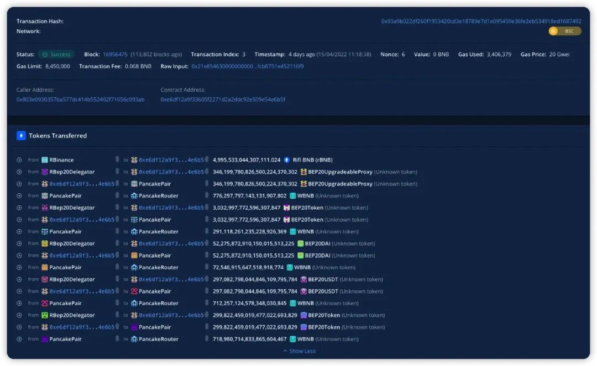597x366 pixels.
Task: Click the PancakePair sender icon in the 72,546 row
Action: pos(45,268)
